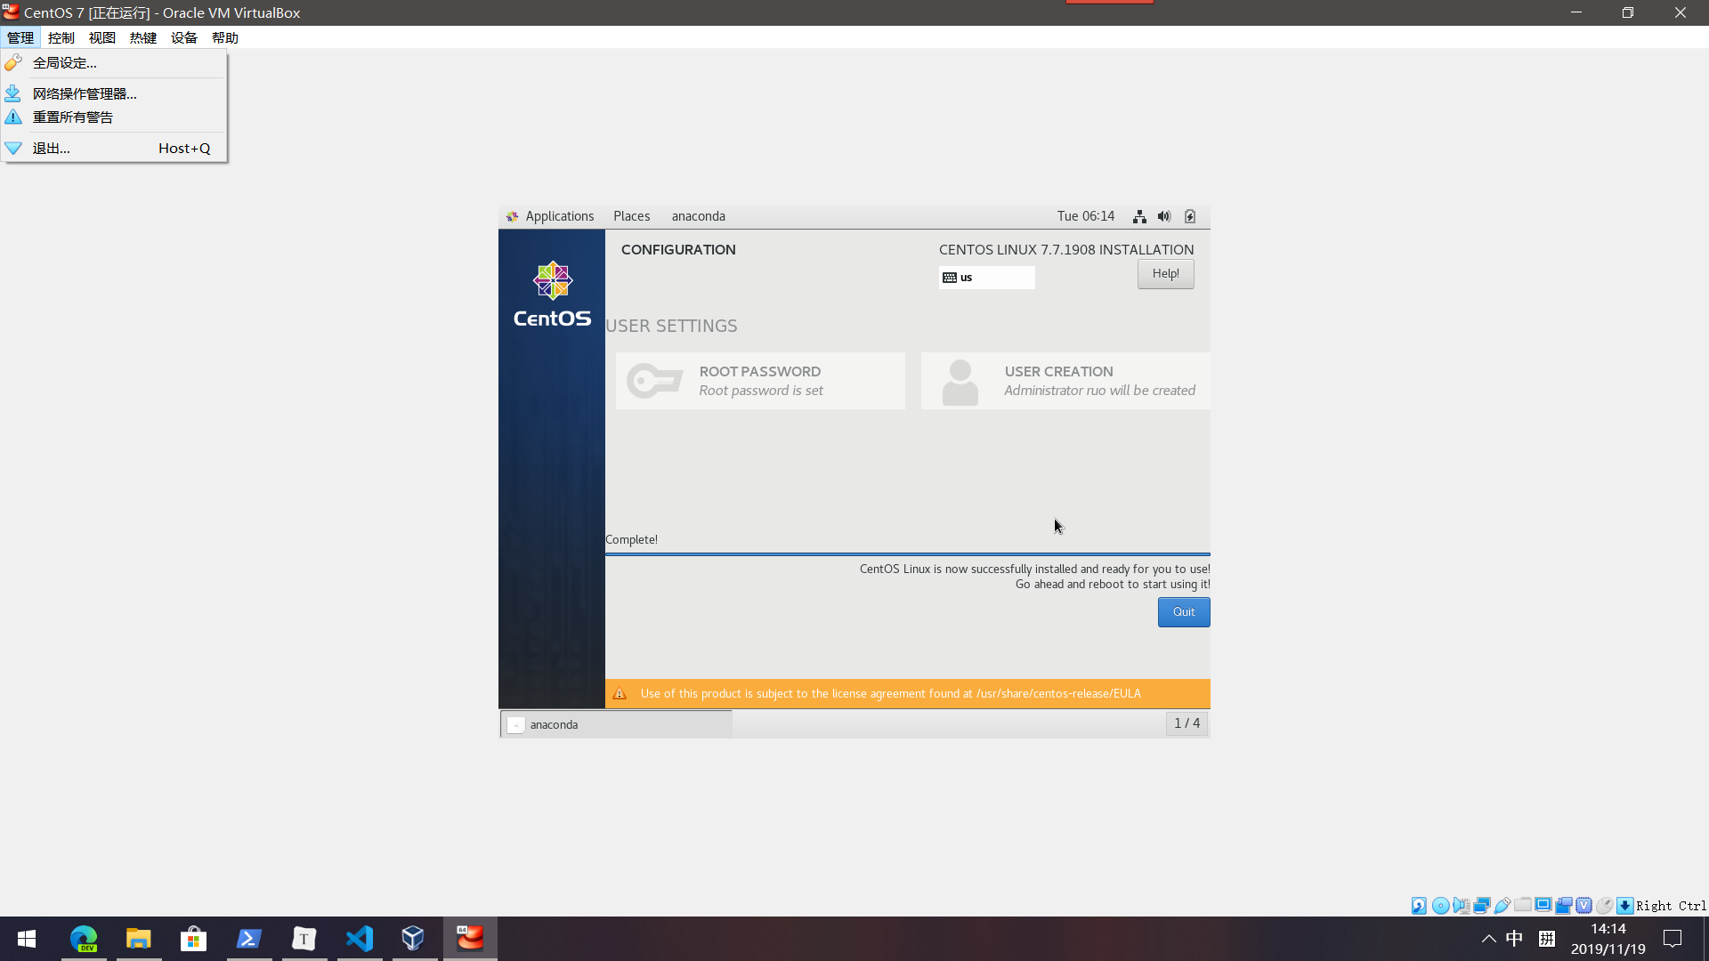
Task: Click the optical disc status icon
Action: coord(1440,906)
